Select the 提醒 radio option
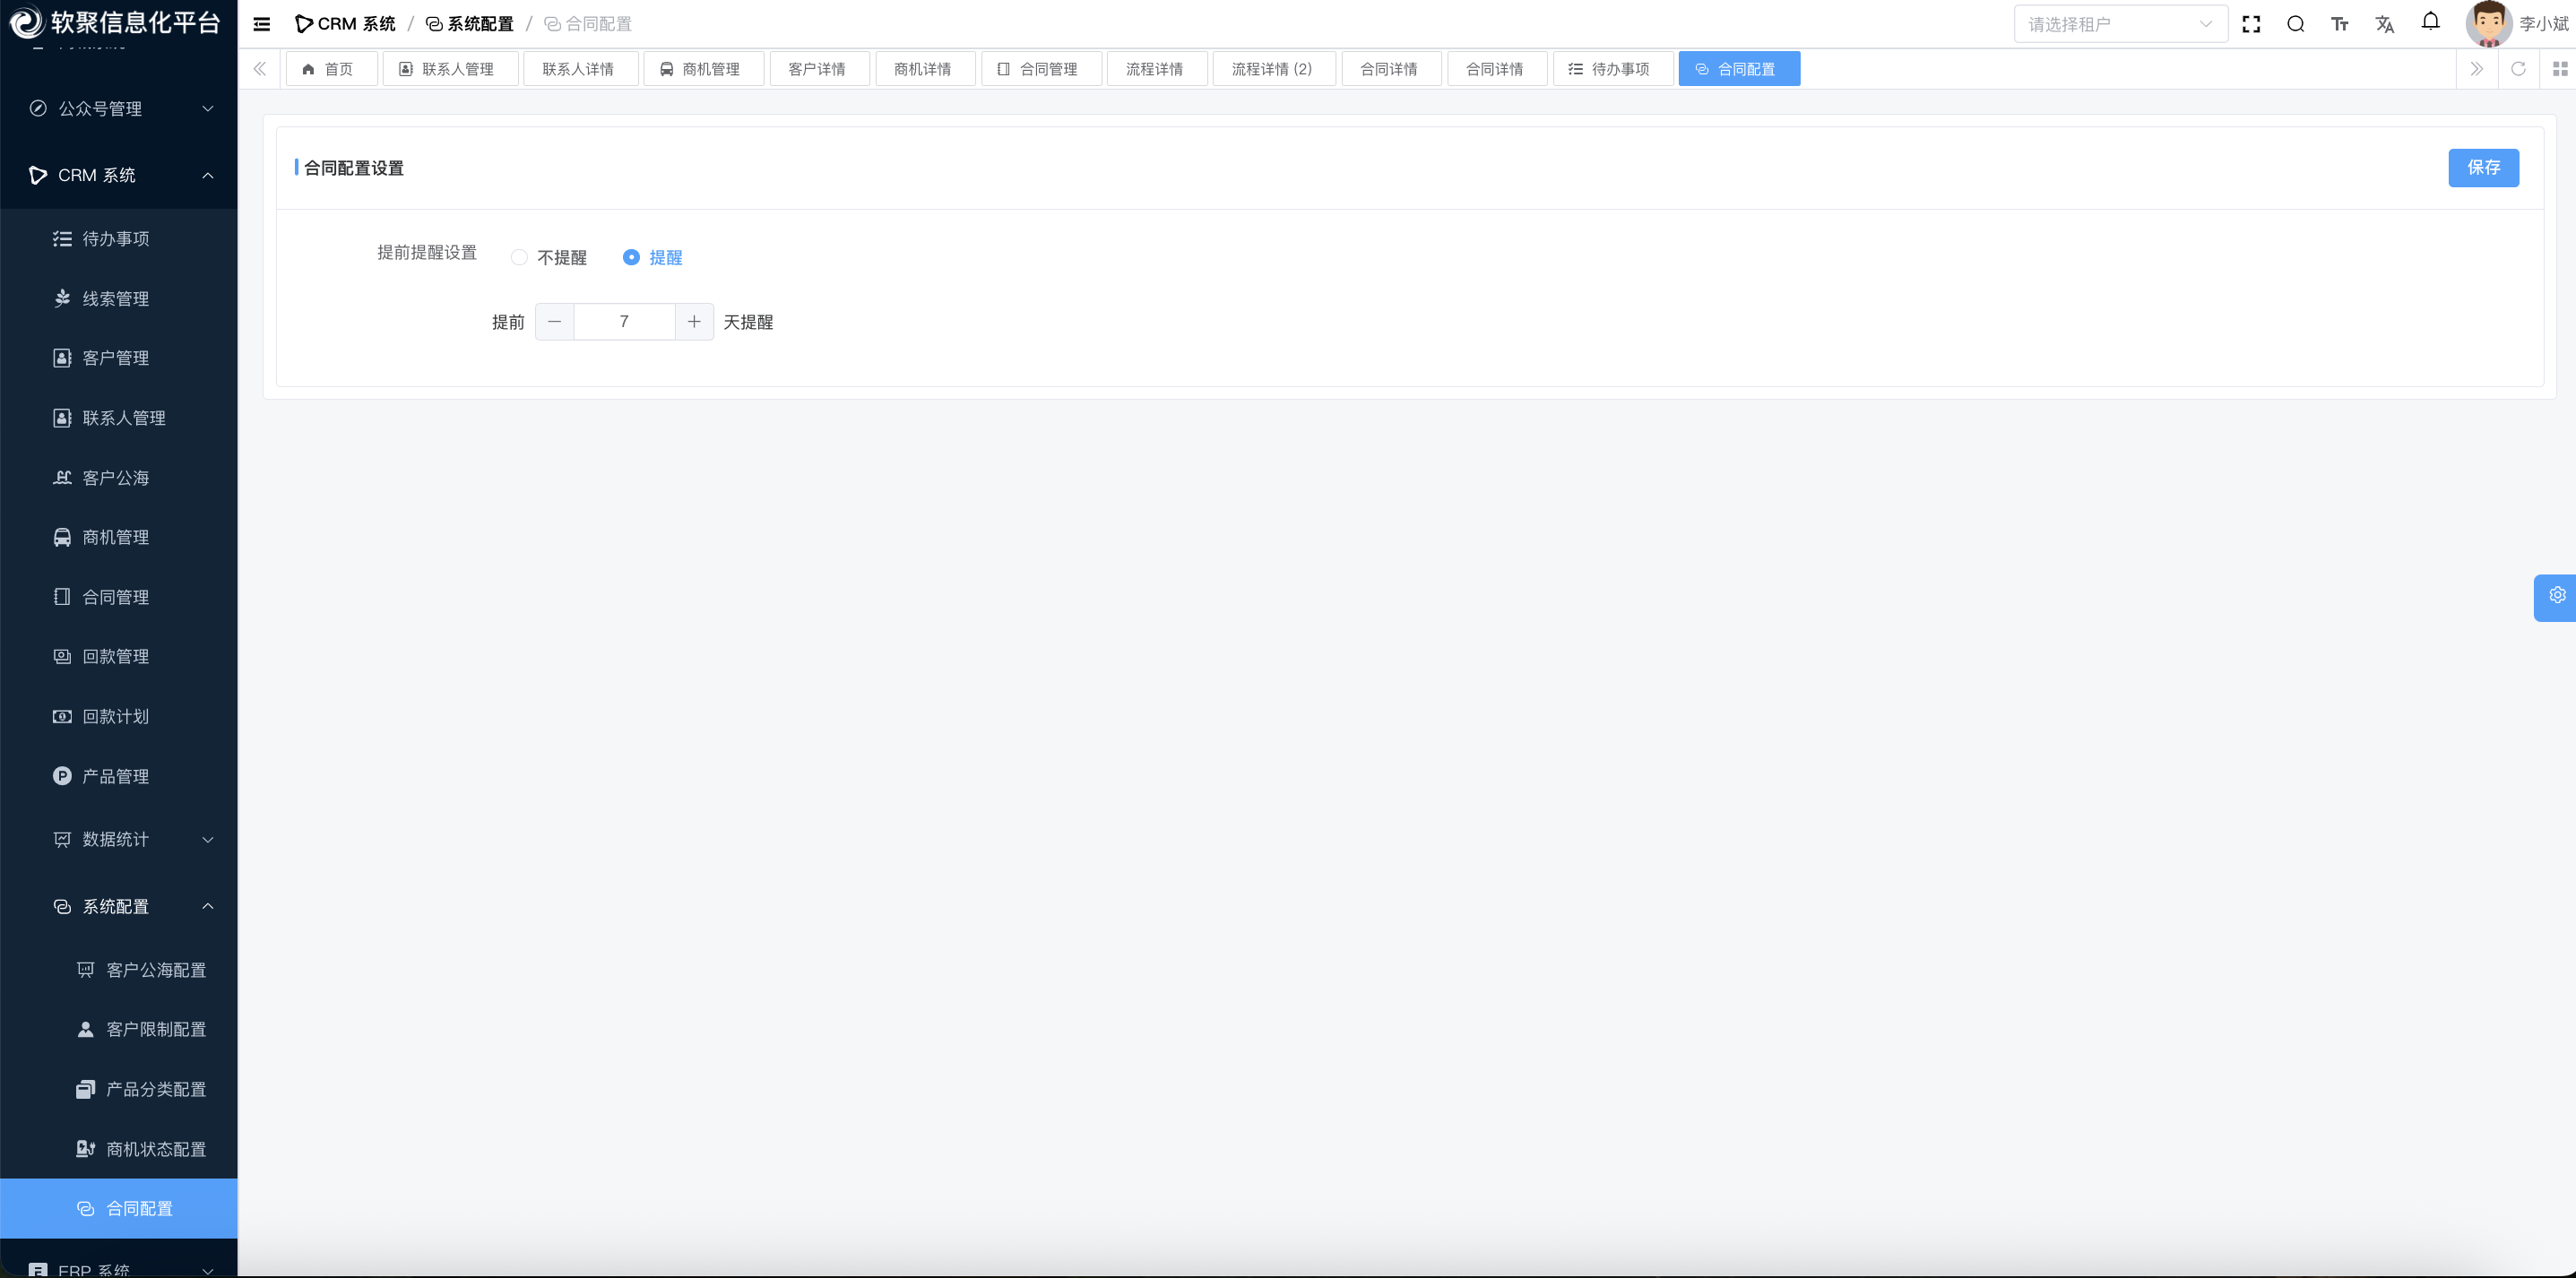The height and width of the screenshot is (1278, 2576). [x=631, y=258]
